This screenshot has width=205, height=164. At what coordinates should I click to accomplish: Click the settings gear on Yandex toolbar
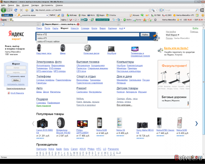[x=155, y=20]
